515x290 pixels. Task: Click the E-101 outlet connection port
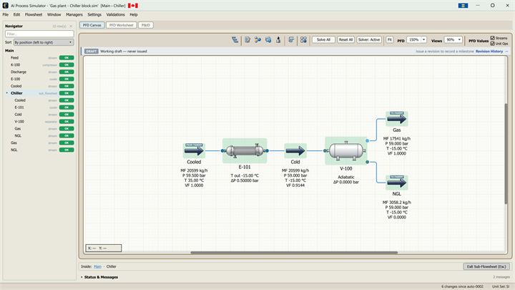tap(267, 150)
